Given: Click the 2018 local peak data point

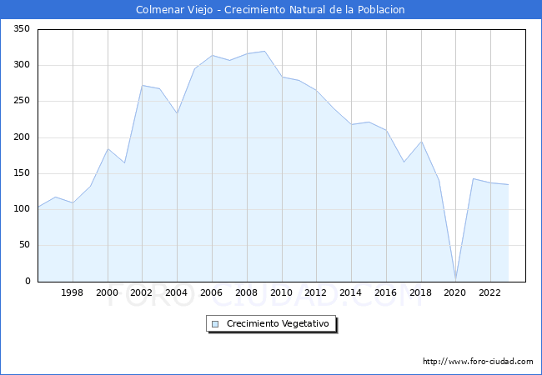Looking at the screenshot, I should coord(421,142).
